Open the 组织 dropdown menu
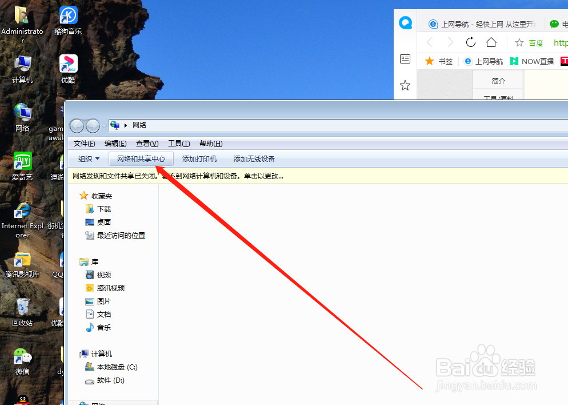 coord(87,158)
